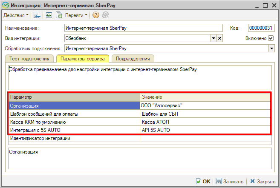Click the application logo icon in title bar
280x188 pixels.
6,5
